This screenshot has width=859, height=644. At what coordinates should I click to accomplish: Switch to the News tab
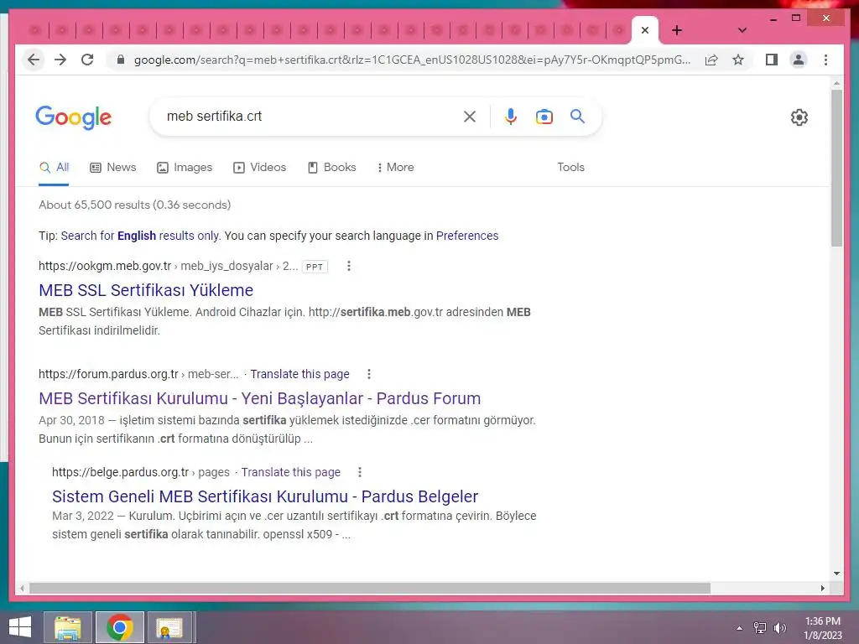tap(113, 168)
